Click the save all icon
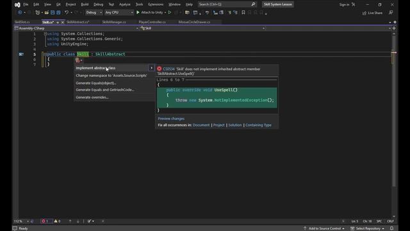410x231 pixels. [x=58, y=13]
